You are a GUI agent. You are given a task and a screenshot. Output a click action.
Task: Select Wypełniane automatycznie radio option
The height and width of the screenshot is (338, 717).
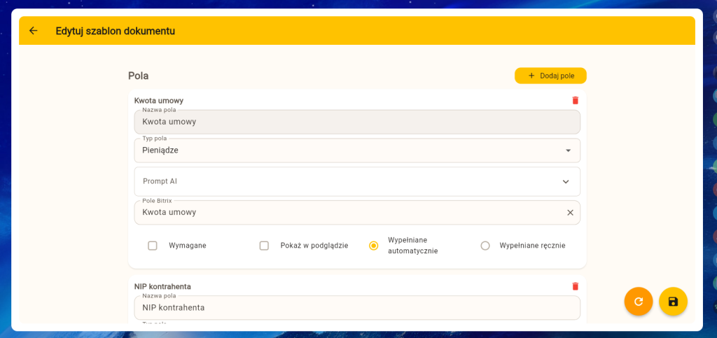374,246
